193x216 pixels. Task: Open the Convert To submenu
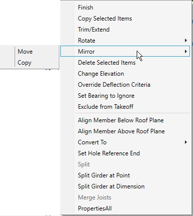[x=125, y=142]
